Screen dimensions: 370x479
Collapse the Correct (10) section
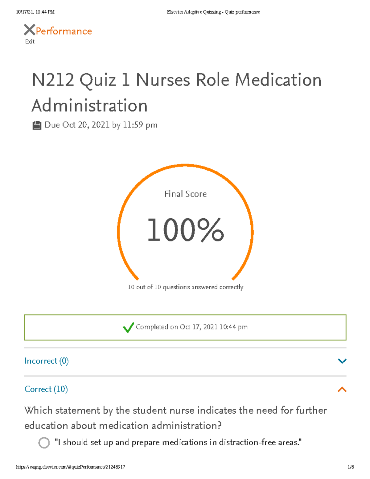pos(46,389)
